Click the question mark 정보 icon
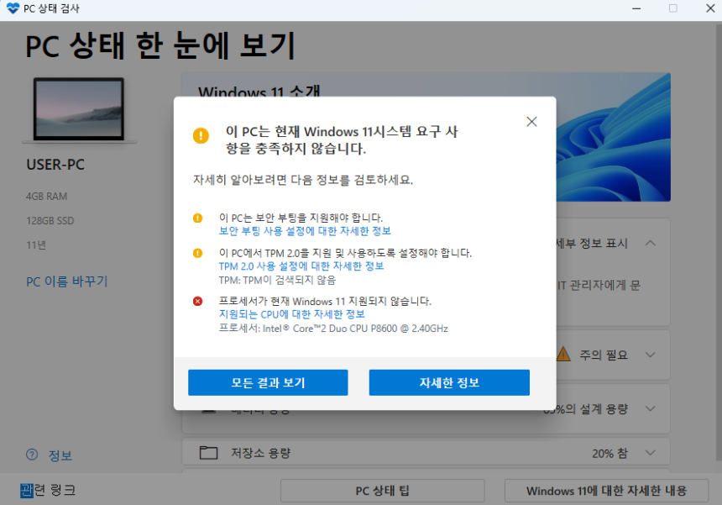The height and width of the screenshot is (505, 722). click(x=32, y=455)
